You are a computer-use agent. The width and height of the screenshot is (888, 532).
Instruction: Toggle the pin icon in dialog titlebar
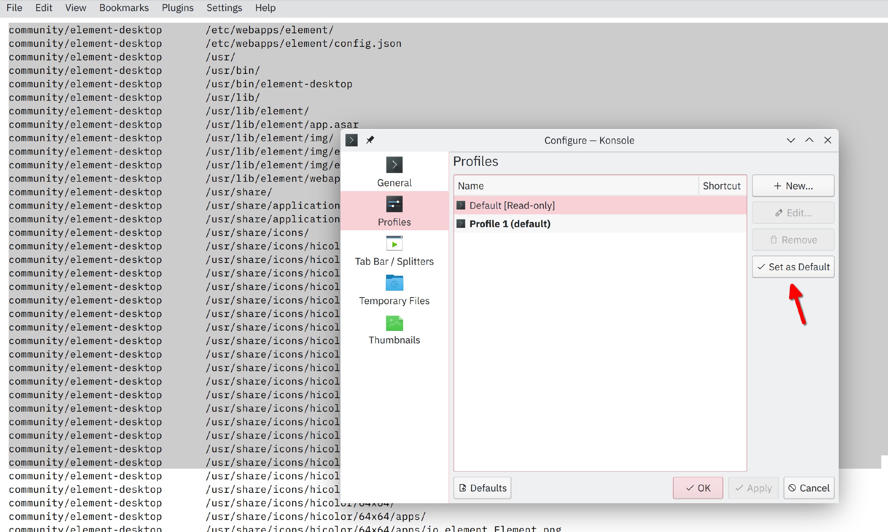pos(370,140)
